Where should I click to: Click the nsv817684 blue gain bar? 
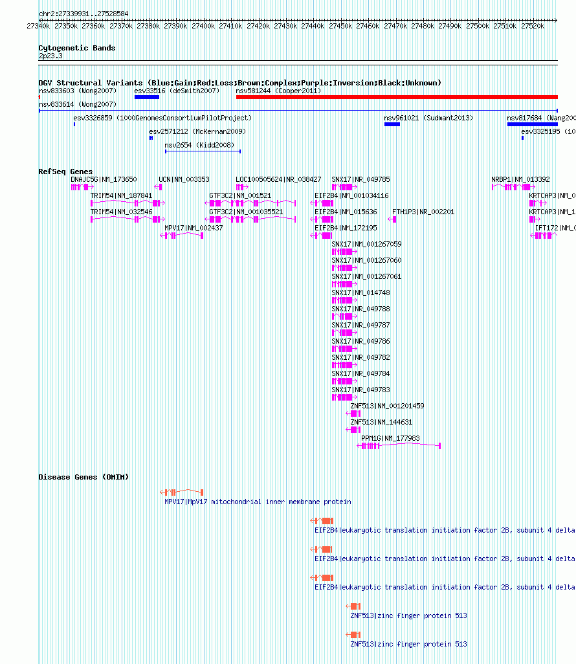(533, 124)
